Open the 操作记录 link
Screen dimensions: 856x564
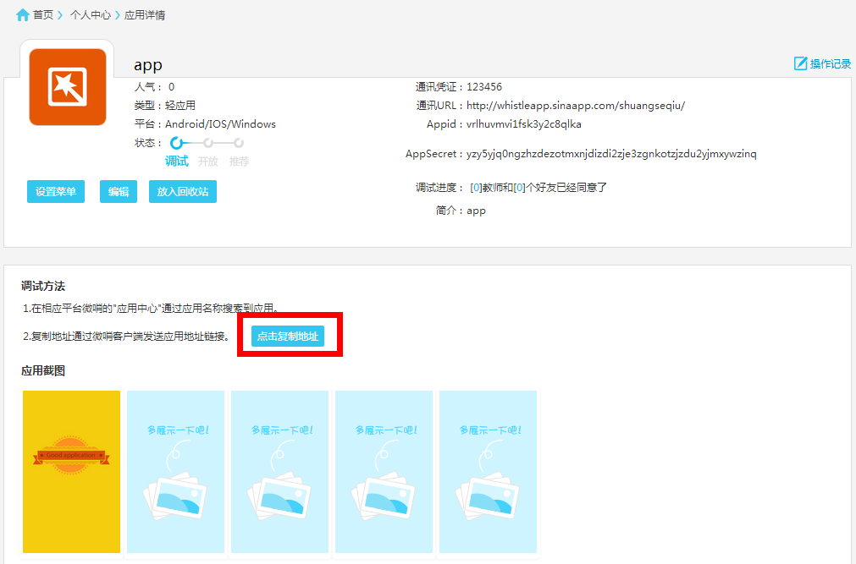point(830,63)
